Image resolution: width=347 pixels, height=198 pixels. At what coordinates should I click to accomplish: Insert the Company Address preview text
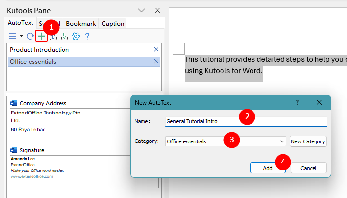click(x=70, y=124)
